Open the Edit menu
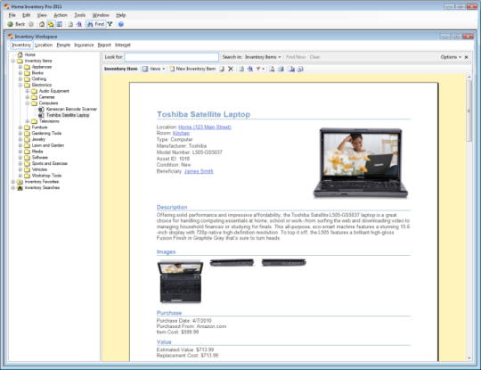 click(x=26, y=15)
